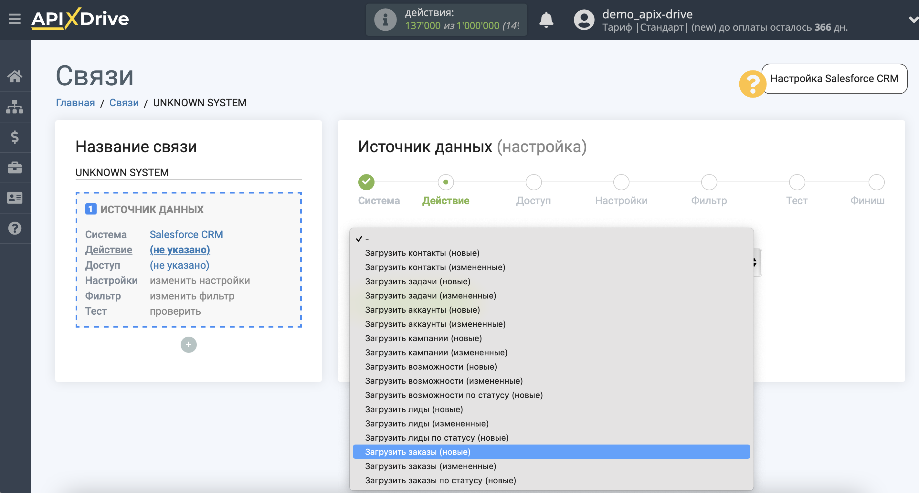
Task: Click the blue number 1 badge
Action: pyautogui.click(x=90, y=209)
